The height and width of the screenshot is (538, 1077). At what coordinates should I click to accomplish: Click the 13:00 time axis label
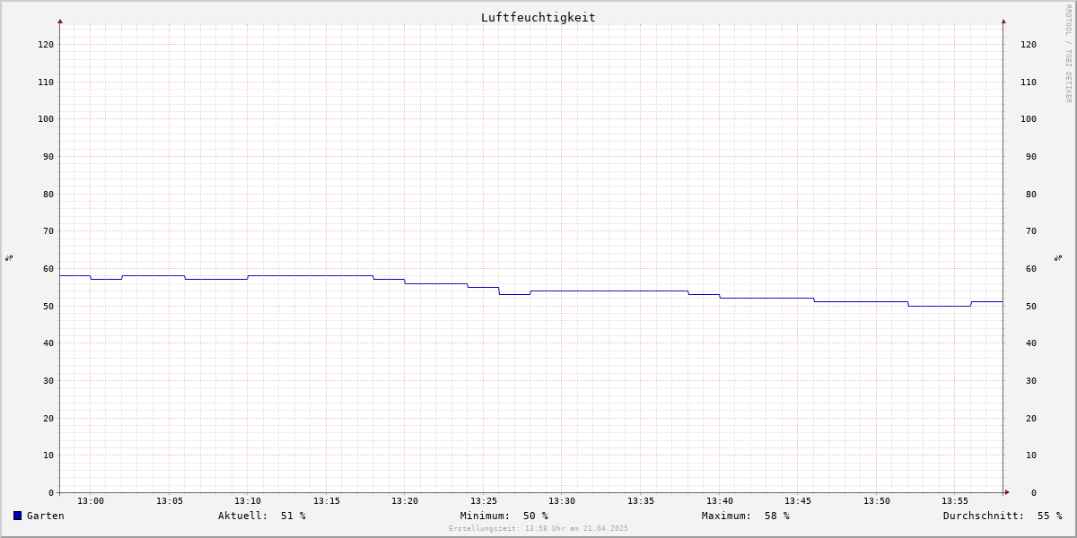[91, 501]
